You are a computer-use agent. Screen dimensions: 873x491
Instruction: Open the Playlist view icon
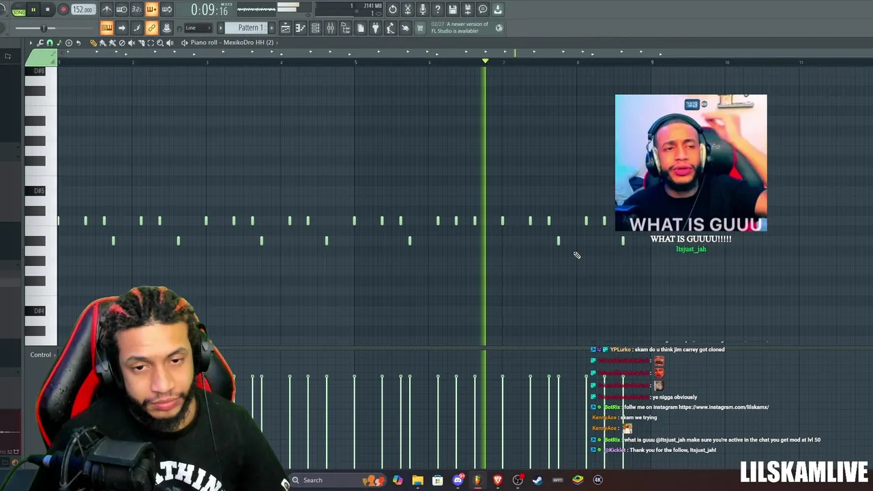(x=285, y=28)
